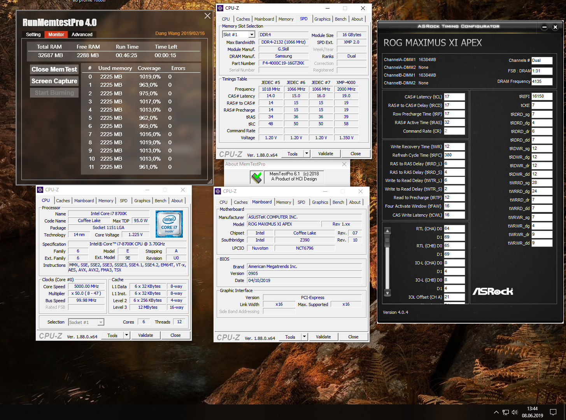Open the volume icon in system tray
The width and height of the screenshot is (566, 420).
click(515, 412)
